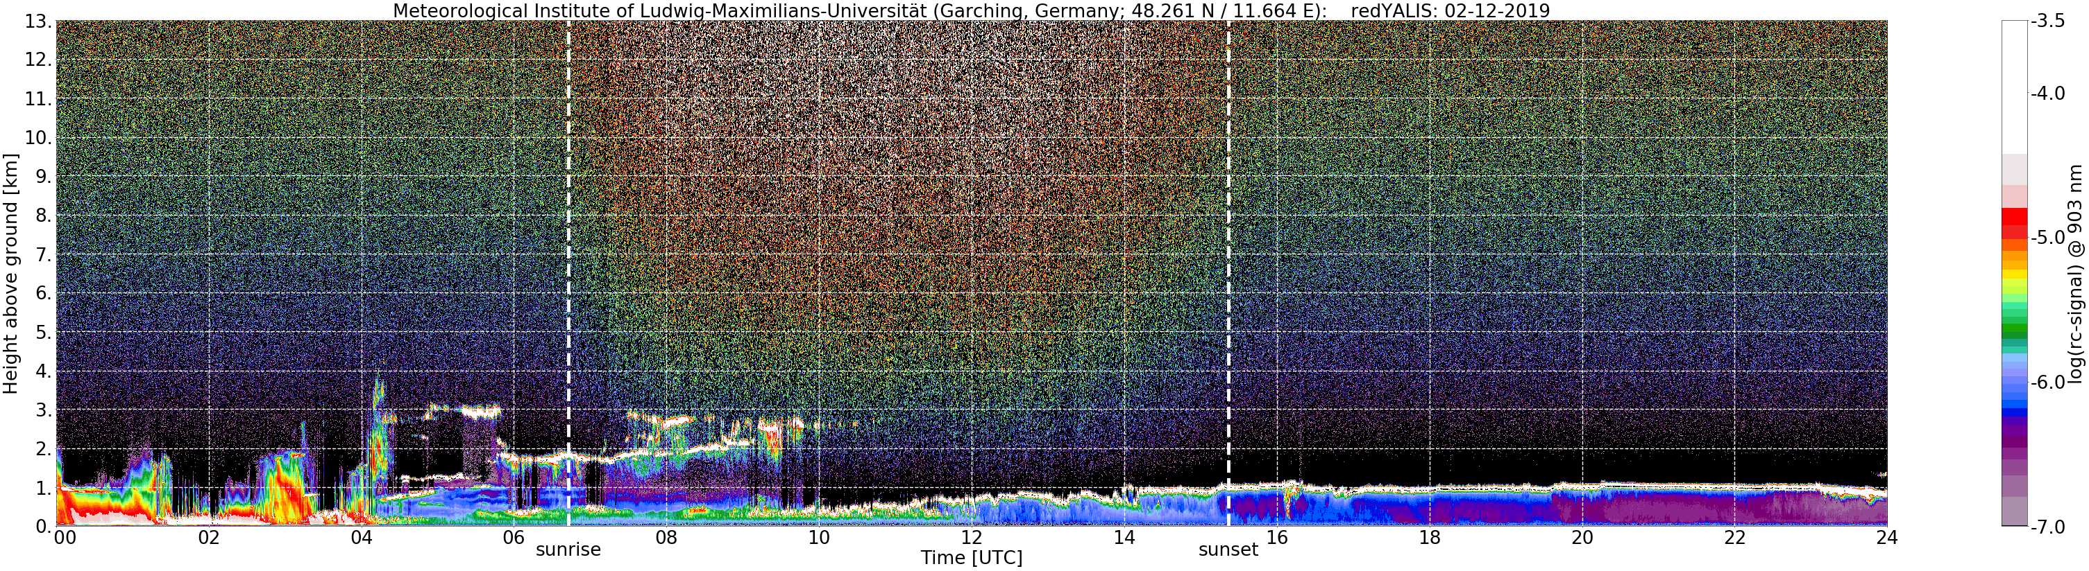Click the sunset dashed vertical marker line

[1228, 274]
